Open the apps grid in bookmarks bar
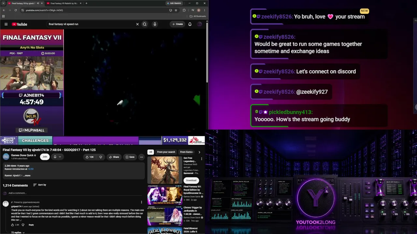This screenshot has height=234, width=417. [4, 16]
